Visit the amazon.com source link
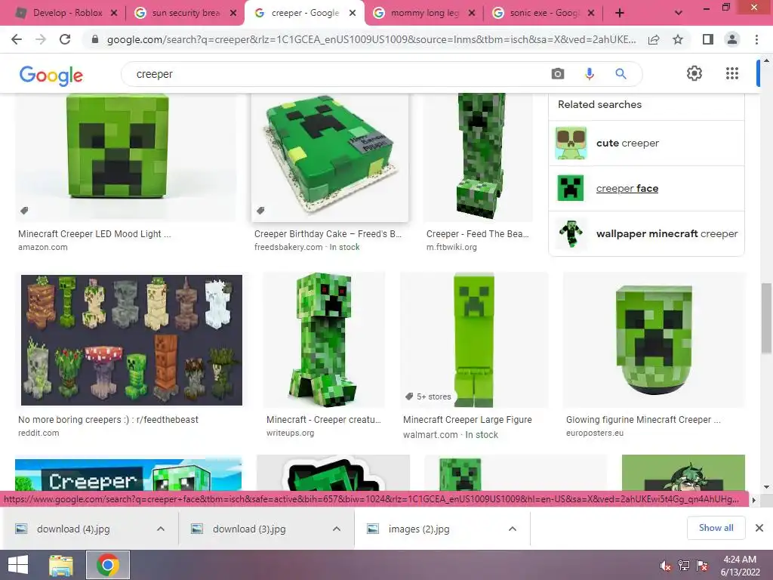 point(43,247)
